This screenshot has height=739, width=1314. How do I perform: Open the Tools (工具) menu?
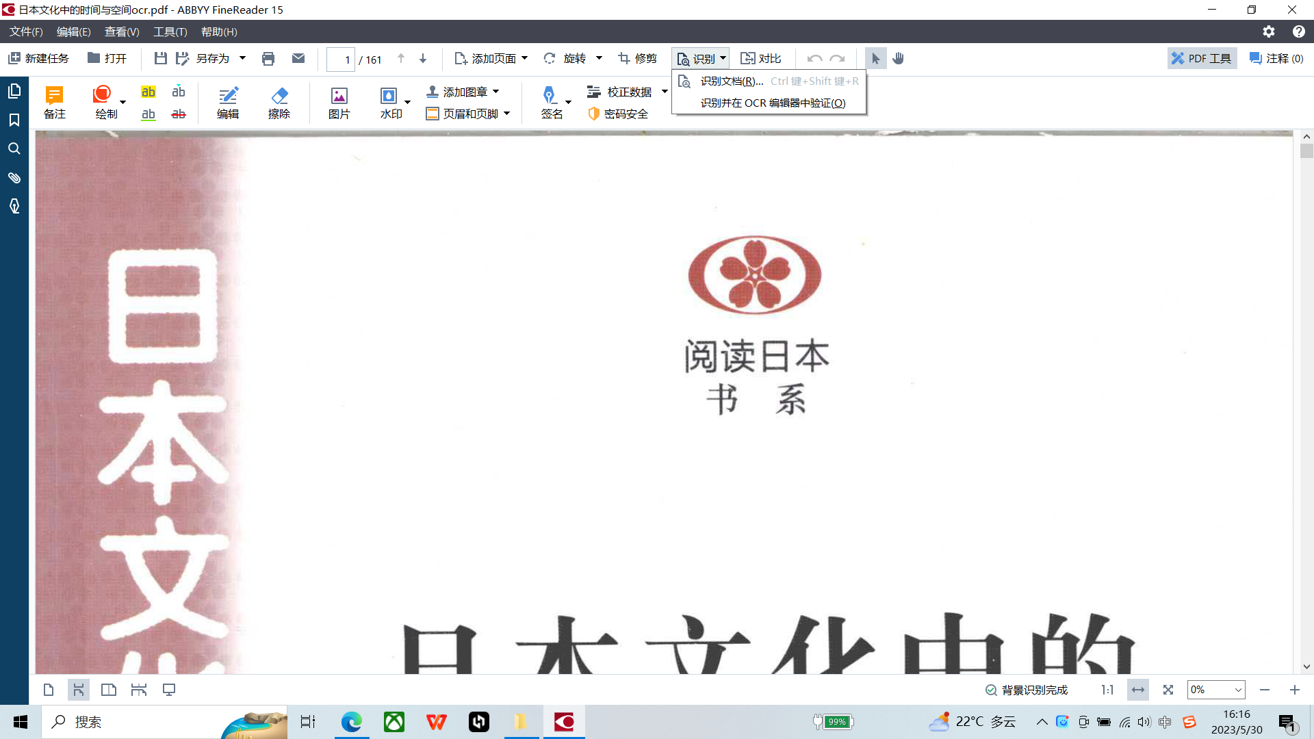170,31
